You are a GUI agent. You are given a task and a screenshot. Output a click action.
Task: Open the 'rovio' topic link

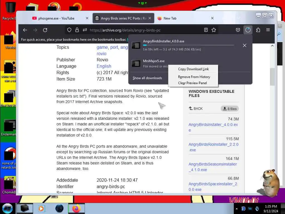coord(101,54)
